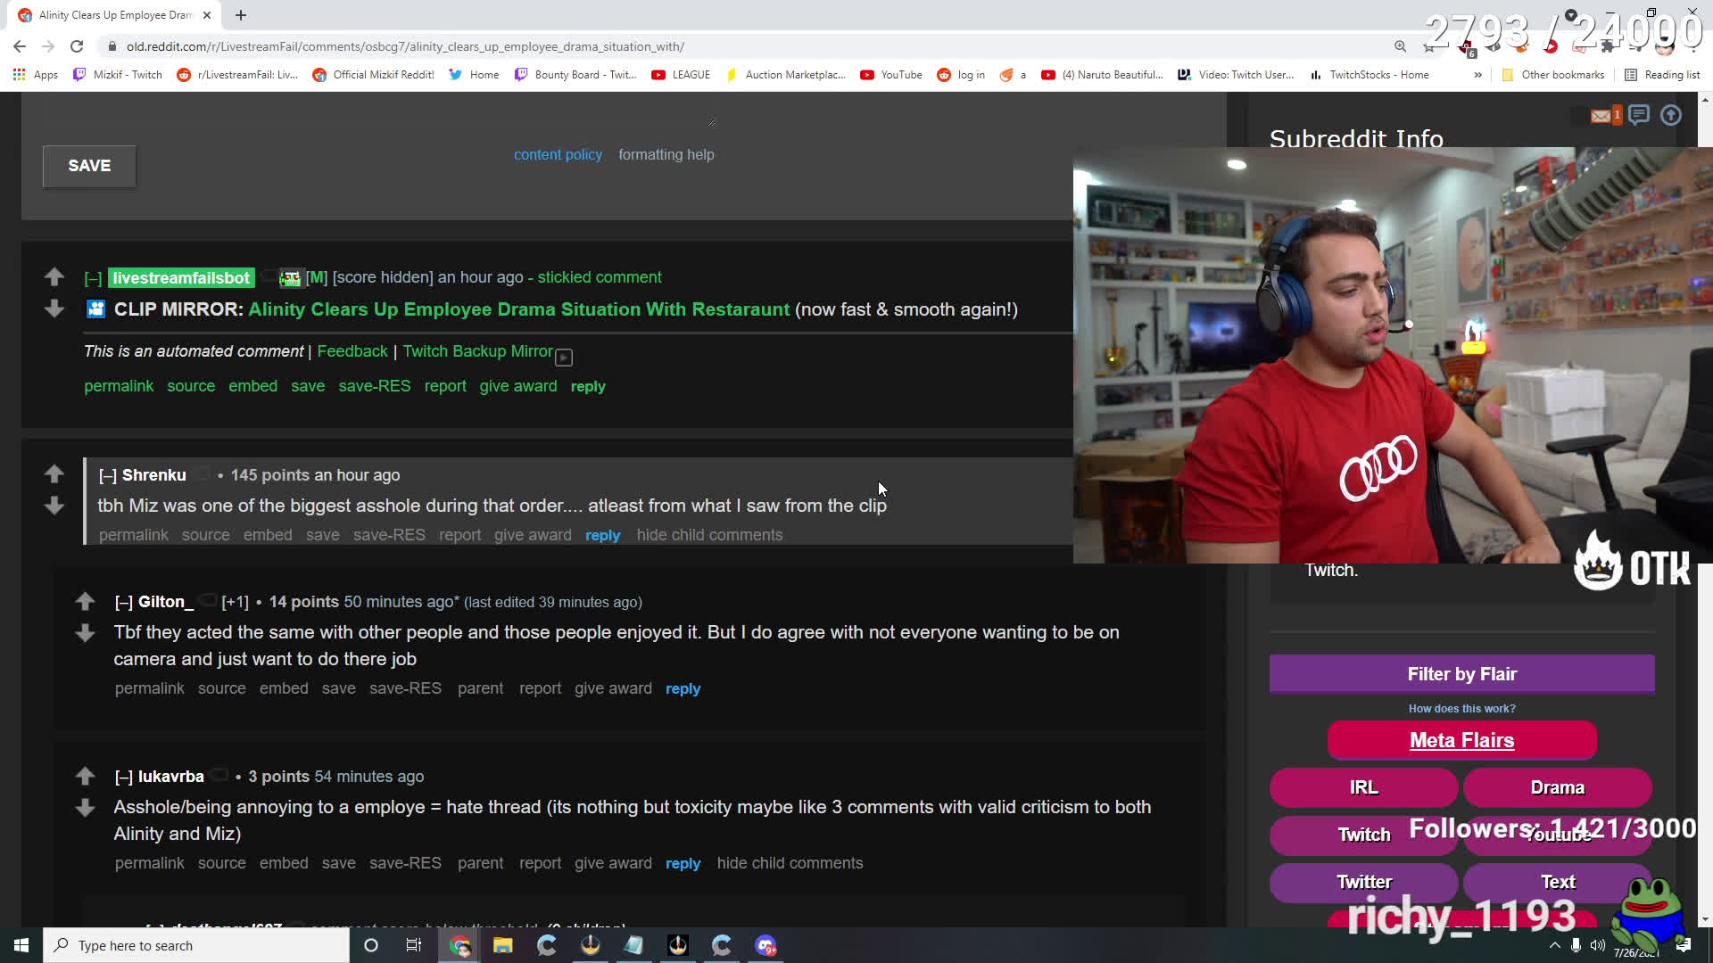Viewport: 1713px width, 963px height.
Task: Open a new browser tab
Action: (x=241, y=15)
